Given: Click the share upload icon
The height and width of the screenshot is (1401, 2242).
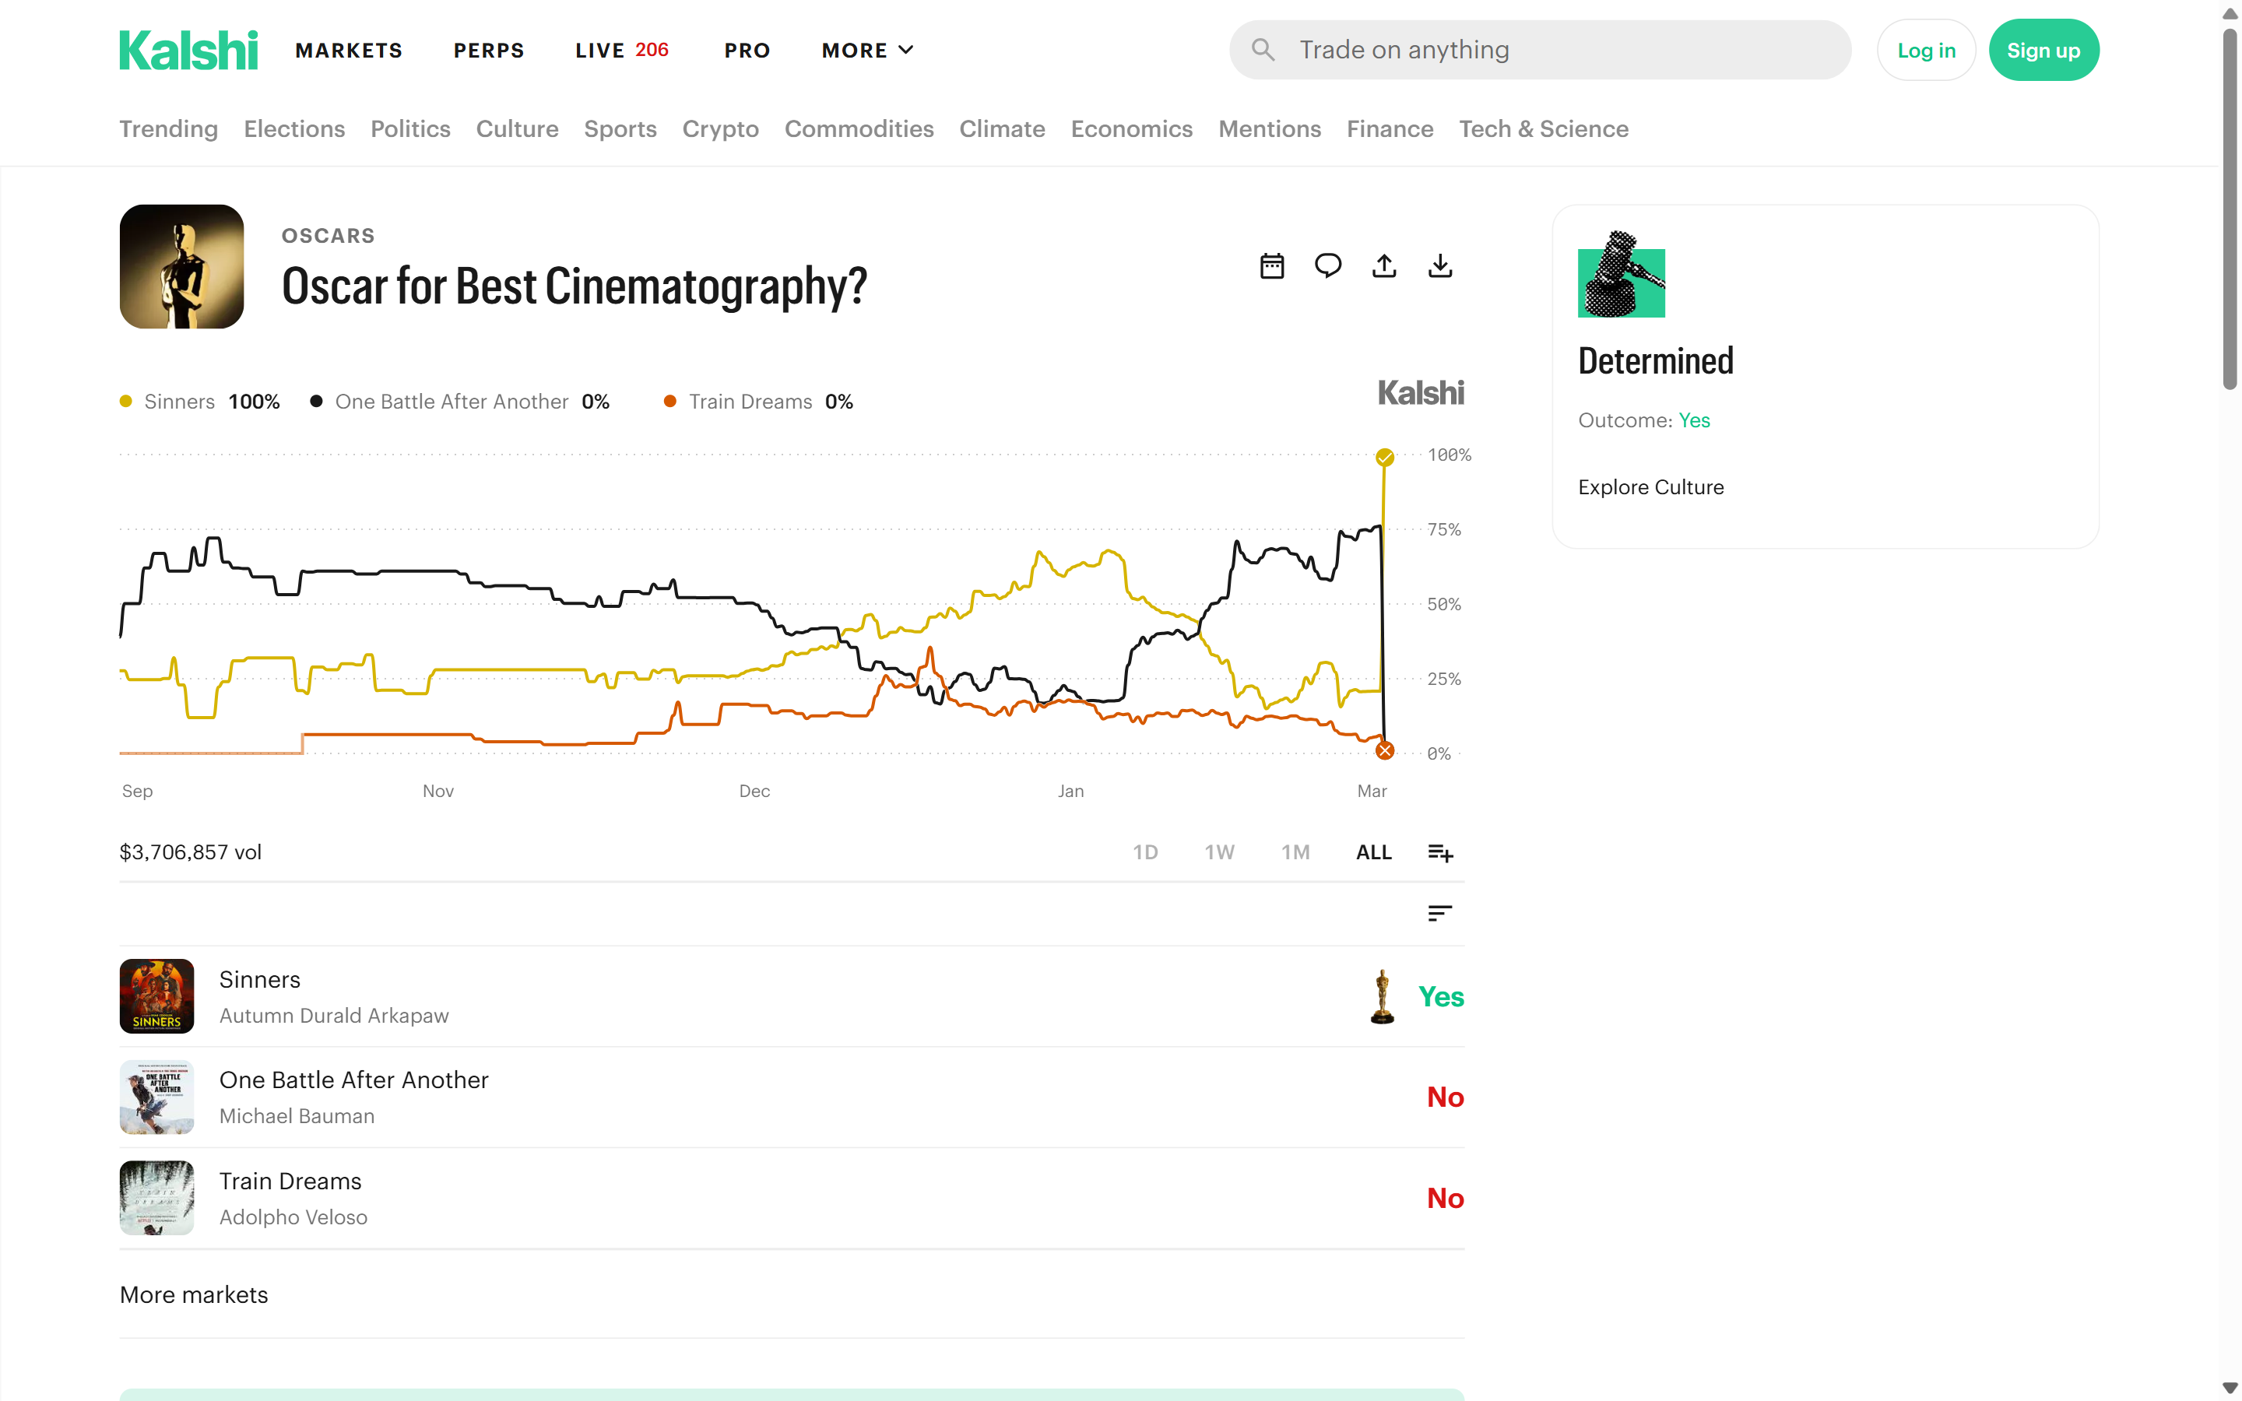Looking at the screenshot, I should pyautogui.click(x=1384, y=266).
